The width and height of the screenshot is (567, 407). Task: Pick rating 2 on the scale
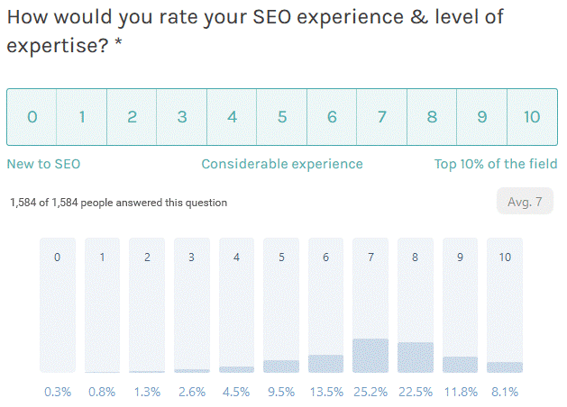(132, 117)
